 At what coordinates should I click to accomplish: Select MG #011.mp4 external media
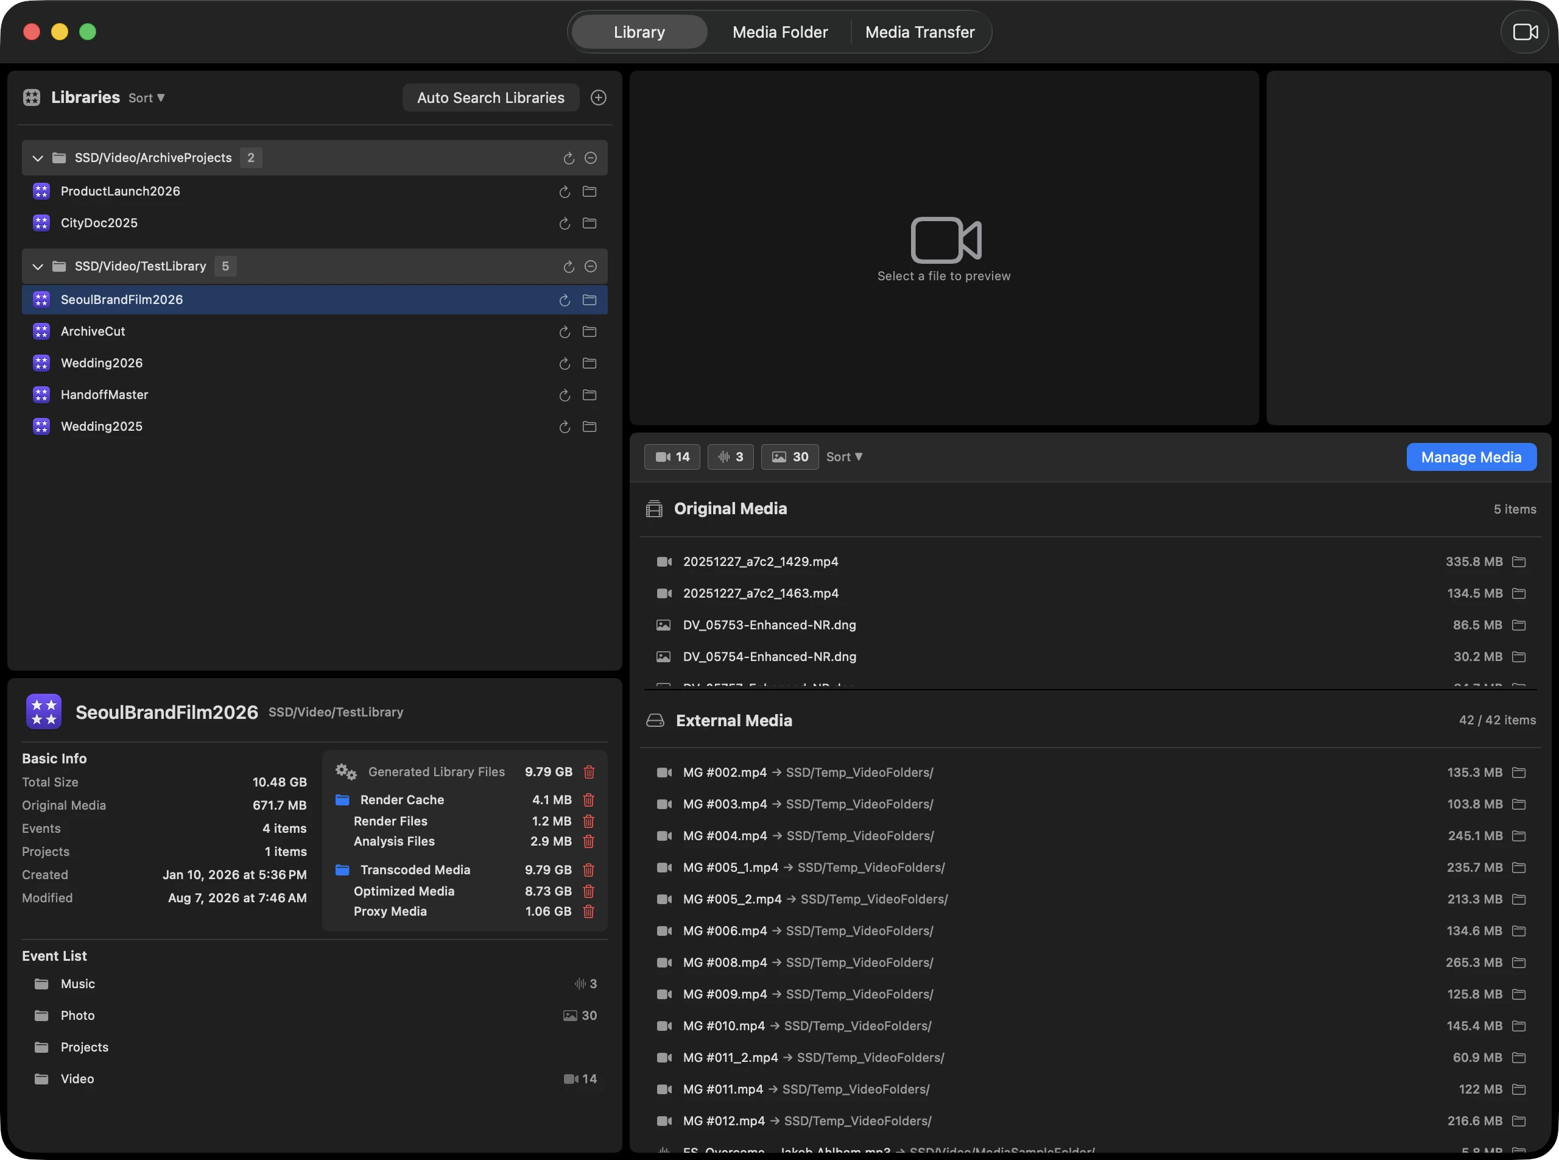pos(1090,1089)
